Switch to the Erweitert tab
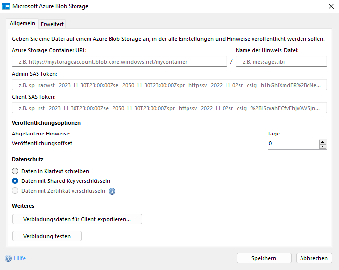Image resolution: width=339 pixels, height=270 pixels. coord(52,24)
